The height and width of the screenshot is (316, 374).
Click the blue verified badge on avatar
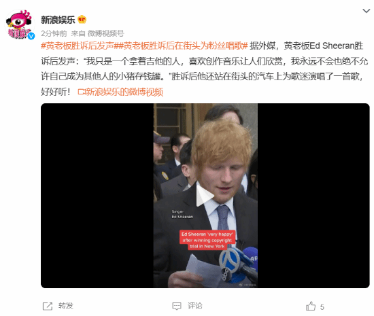[x=31, y=36]
